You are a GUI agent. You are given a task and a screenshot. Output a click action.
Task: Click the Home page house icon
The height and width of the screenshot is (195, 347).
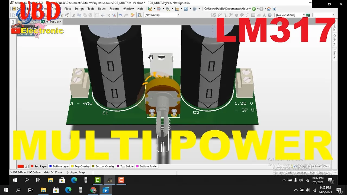269,9
